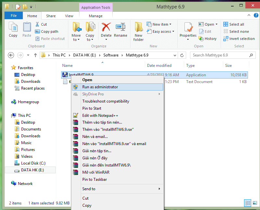This screenshot has height=210, width=260.
Task: Click the Copy to folder icon
Action: tap(90, 27)
